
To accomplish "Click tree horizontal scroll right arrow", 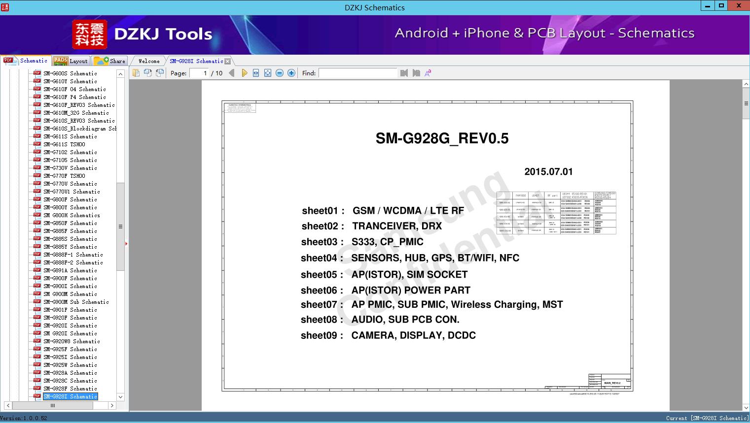I will click(112, 406).
